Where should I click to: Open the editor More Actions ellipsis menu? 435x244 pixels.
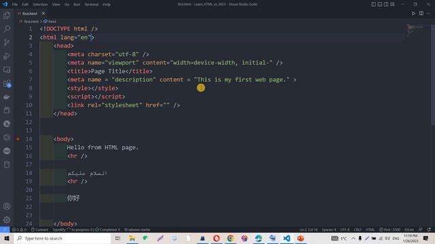click(429, 14)
